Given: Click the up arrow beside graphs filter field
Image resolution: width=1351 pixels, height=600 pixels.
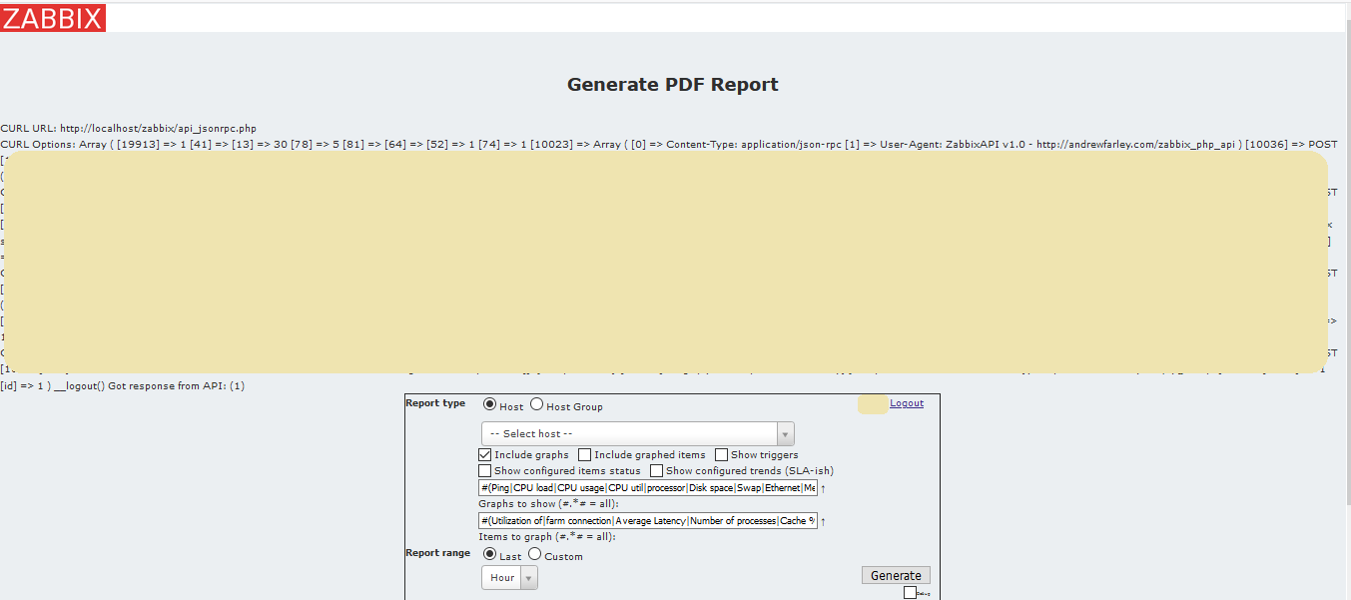Looking at the screenshot, I should 824,486.
